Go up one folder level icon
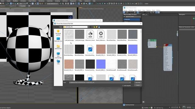This screenshot has height=109, width=195. tap(94, 27)
